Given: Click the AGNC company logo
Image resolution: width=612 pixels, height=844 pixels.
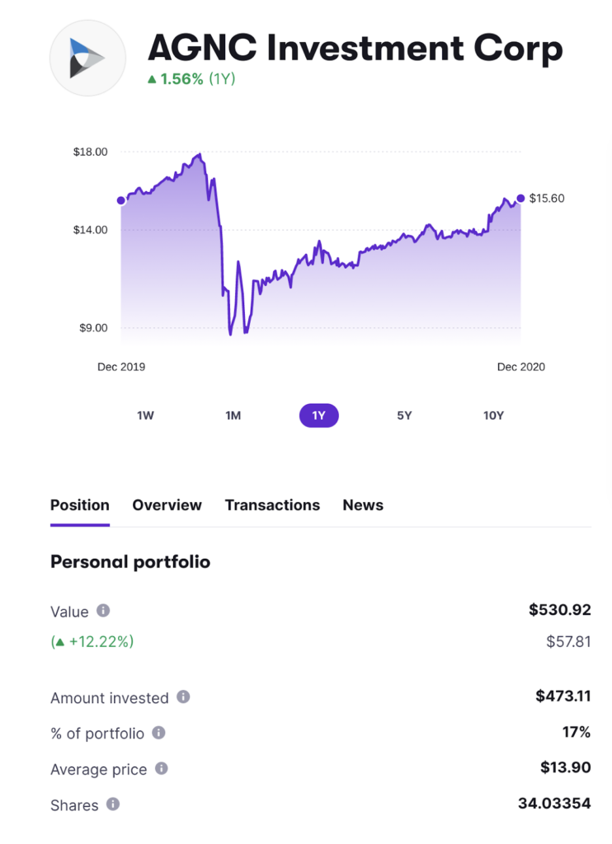Looking at the screenshot, I should click(x=87, y=59).
